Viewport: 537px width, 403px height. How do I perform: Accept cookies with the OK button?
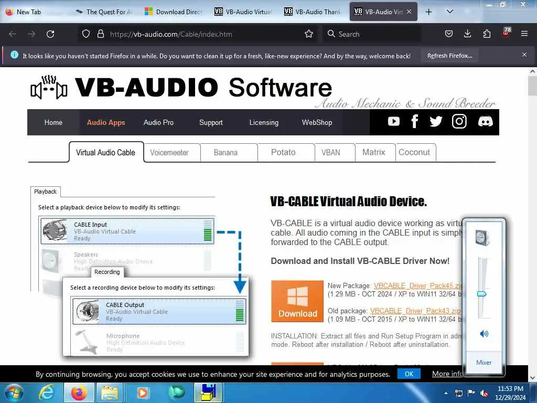(409, 374)
